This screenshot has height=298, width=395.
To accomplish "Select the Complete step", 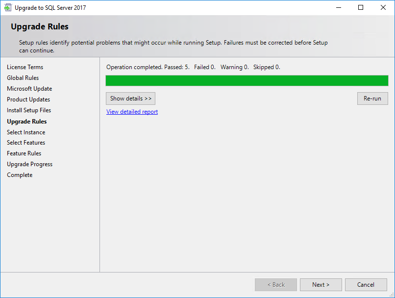I will (20, 175).
